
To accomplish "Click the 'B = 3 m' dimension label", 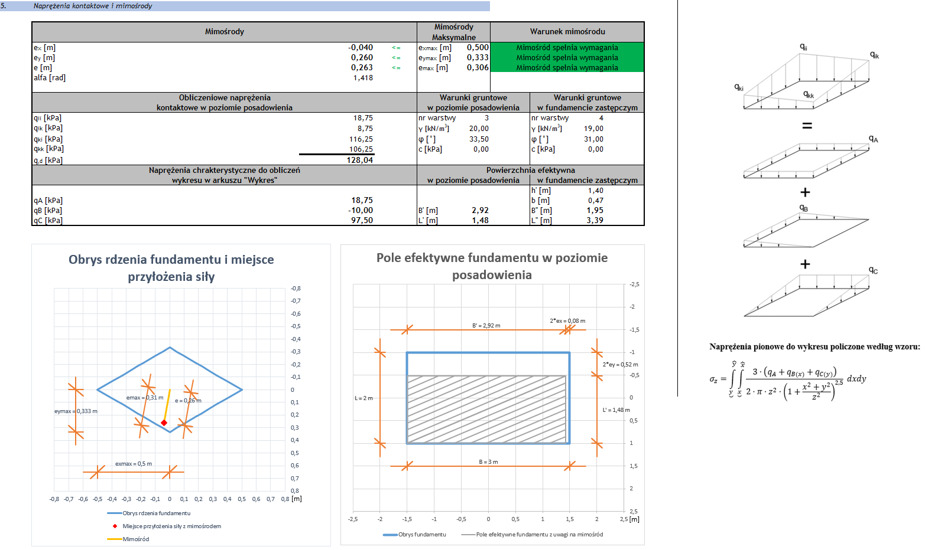I will [488, 462].
